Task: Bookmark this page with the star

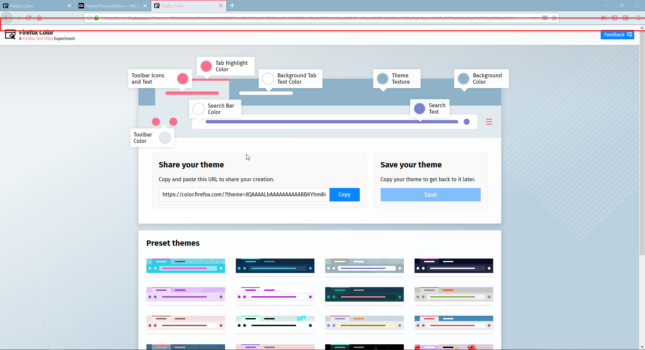Action: [554, 18]
